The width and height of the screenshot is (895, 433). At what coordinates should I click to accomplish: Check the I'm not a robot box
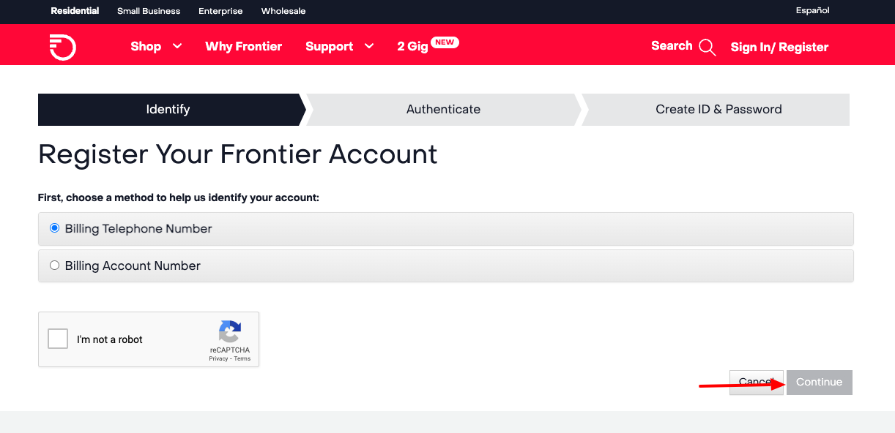point(57,338)
